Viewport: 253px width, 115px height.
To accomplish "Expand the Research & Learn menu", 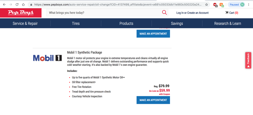I will [x=227, y=23].
